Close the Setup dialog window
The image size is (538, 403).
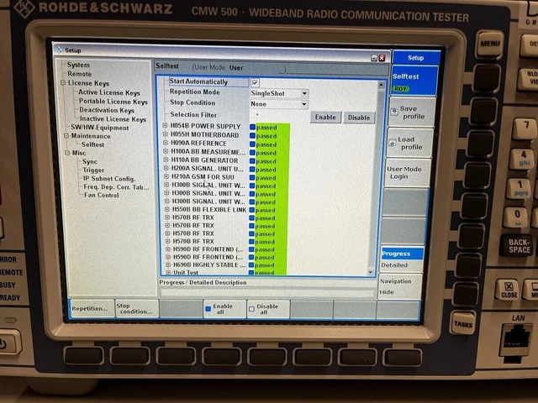(x=382, y=58)
